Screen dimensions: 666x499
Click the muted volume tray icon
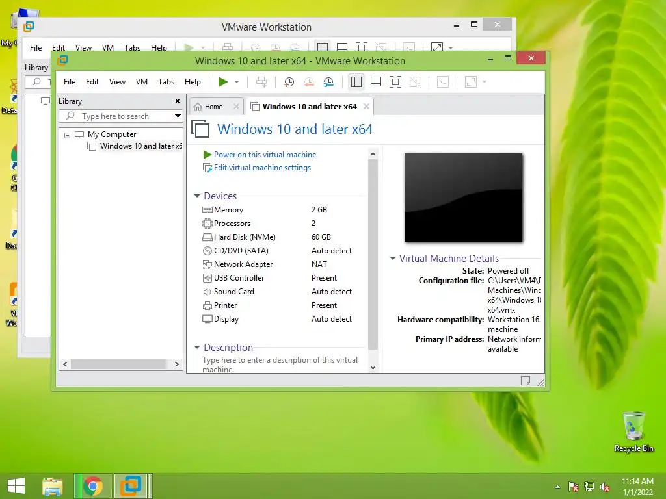pyautogui.click(x=605, y=487)
